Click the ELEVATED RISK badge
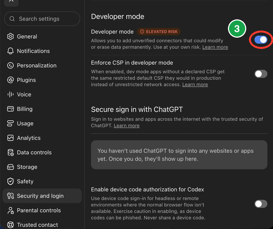 point(159,32)
